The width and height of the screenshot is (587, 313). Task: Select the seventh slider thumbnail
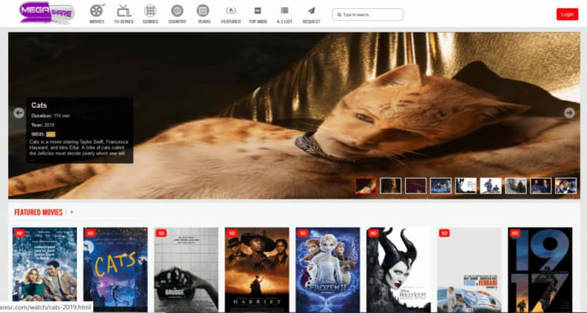point(516,185)
